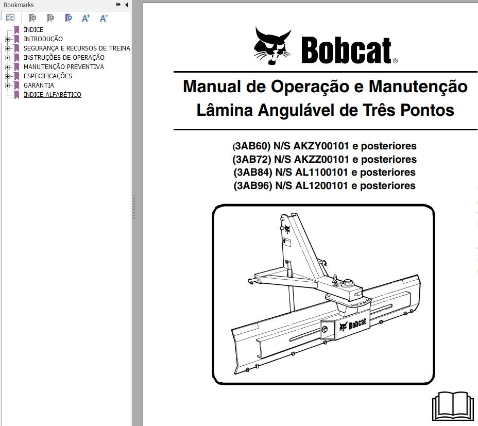478x426 pixels.
Task: Click the panel splitter grip handle
Action: (x=134, y=208)
